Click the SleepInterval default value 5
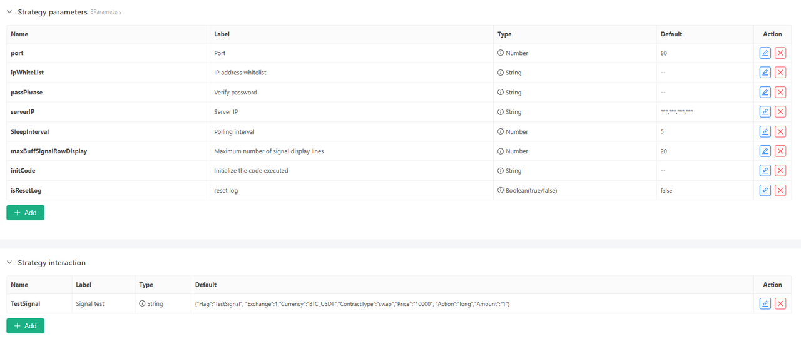 coord(662,131)
